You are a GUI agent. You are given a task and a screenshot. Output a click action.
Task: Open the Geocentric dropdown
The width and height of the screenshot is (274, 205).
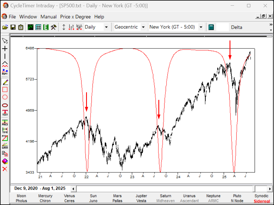pyautogui.click(x=143, y=27)
